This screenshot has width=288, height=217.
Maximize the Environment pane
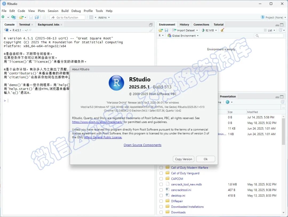tap(282, 25)
